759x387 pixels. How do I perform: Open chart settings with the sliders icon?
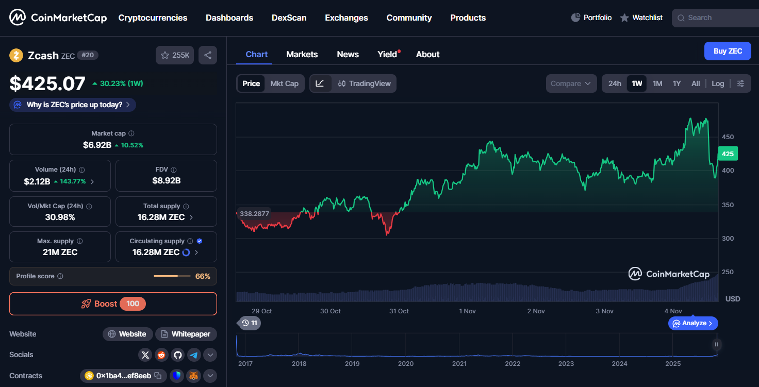(x=741, y=83)
